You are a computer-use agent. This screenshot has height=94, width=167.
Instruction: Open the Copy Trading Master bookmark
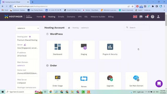[x=35, y=10]
